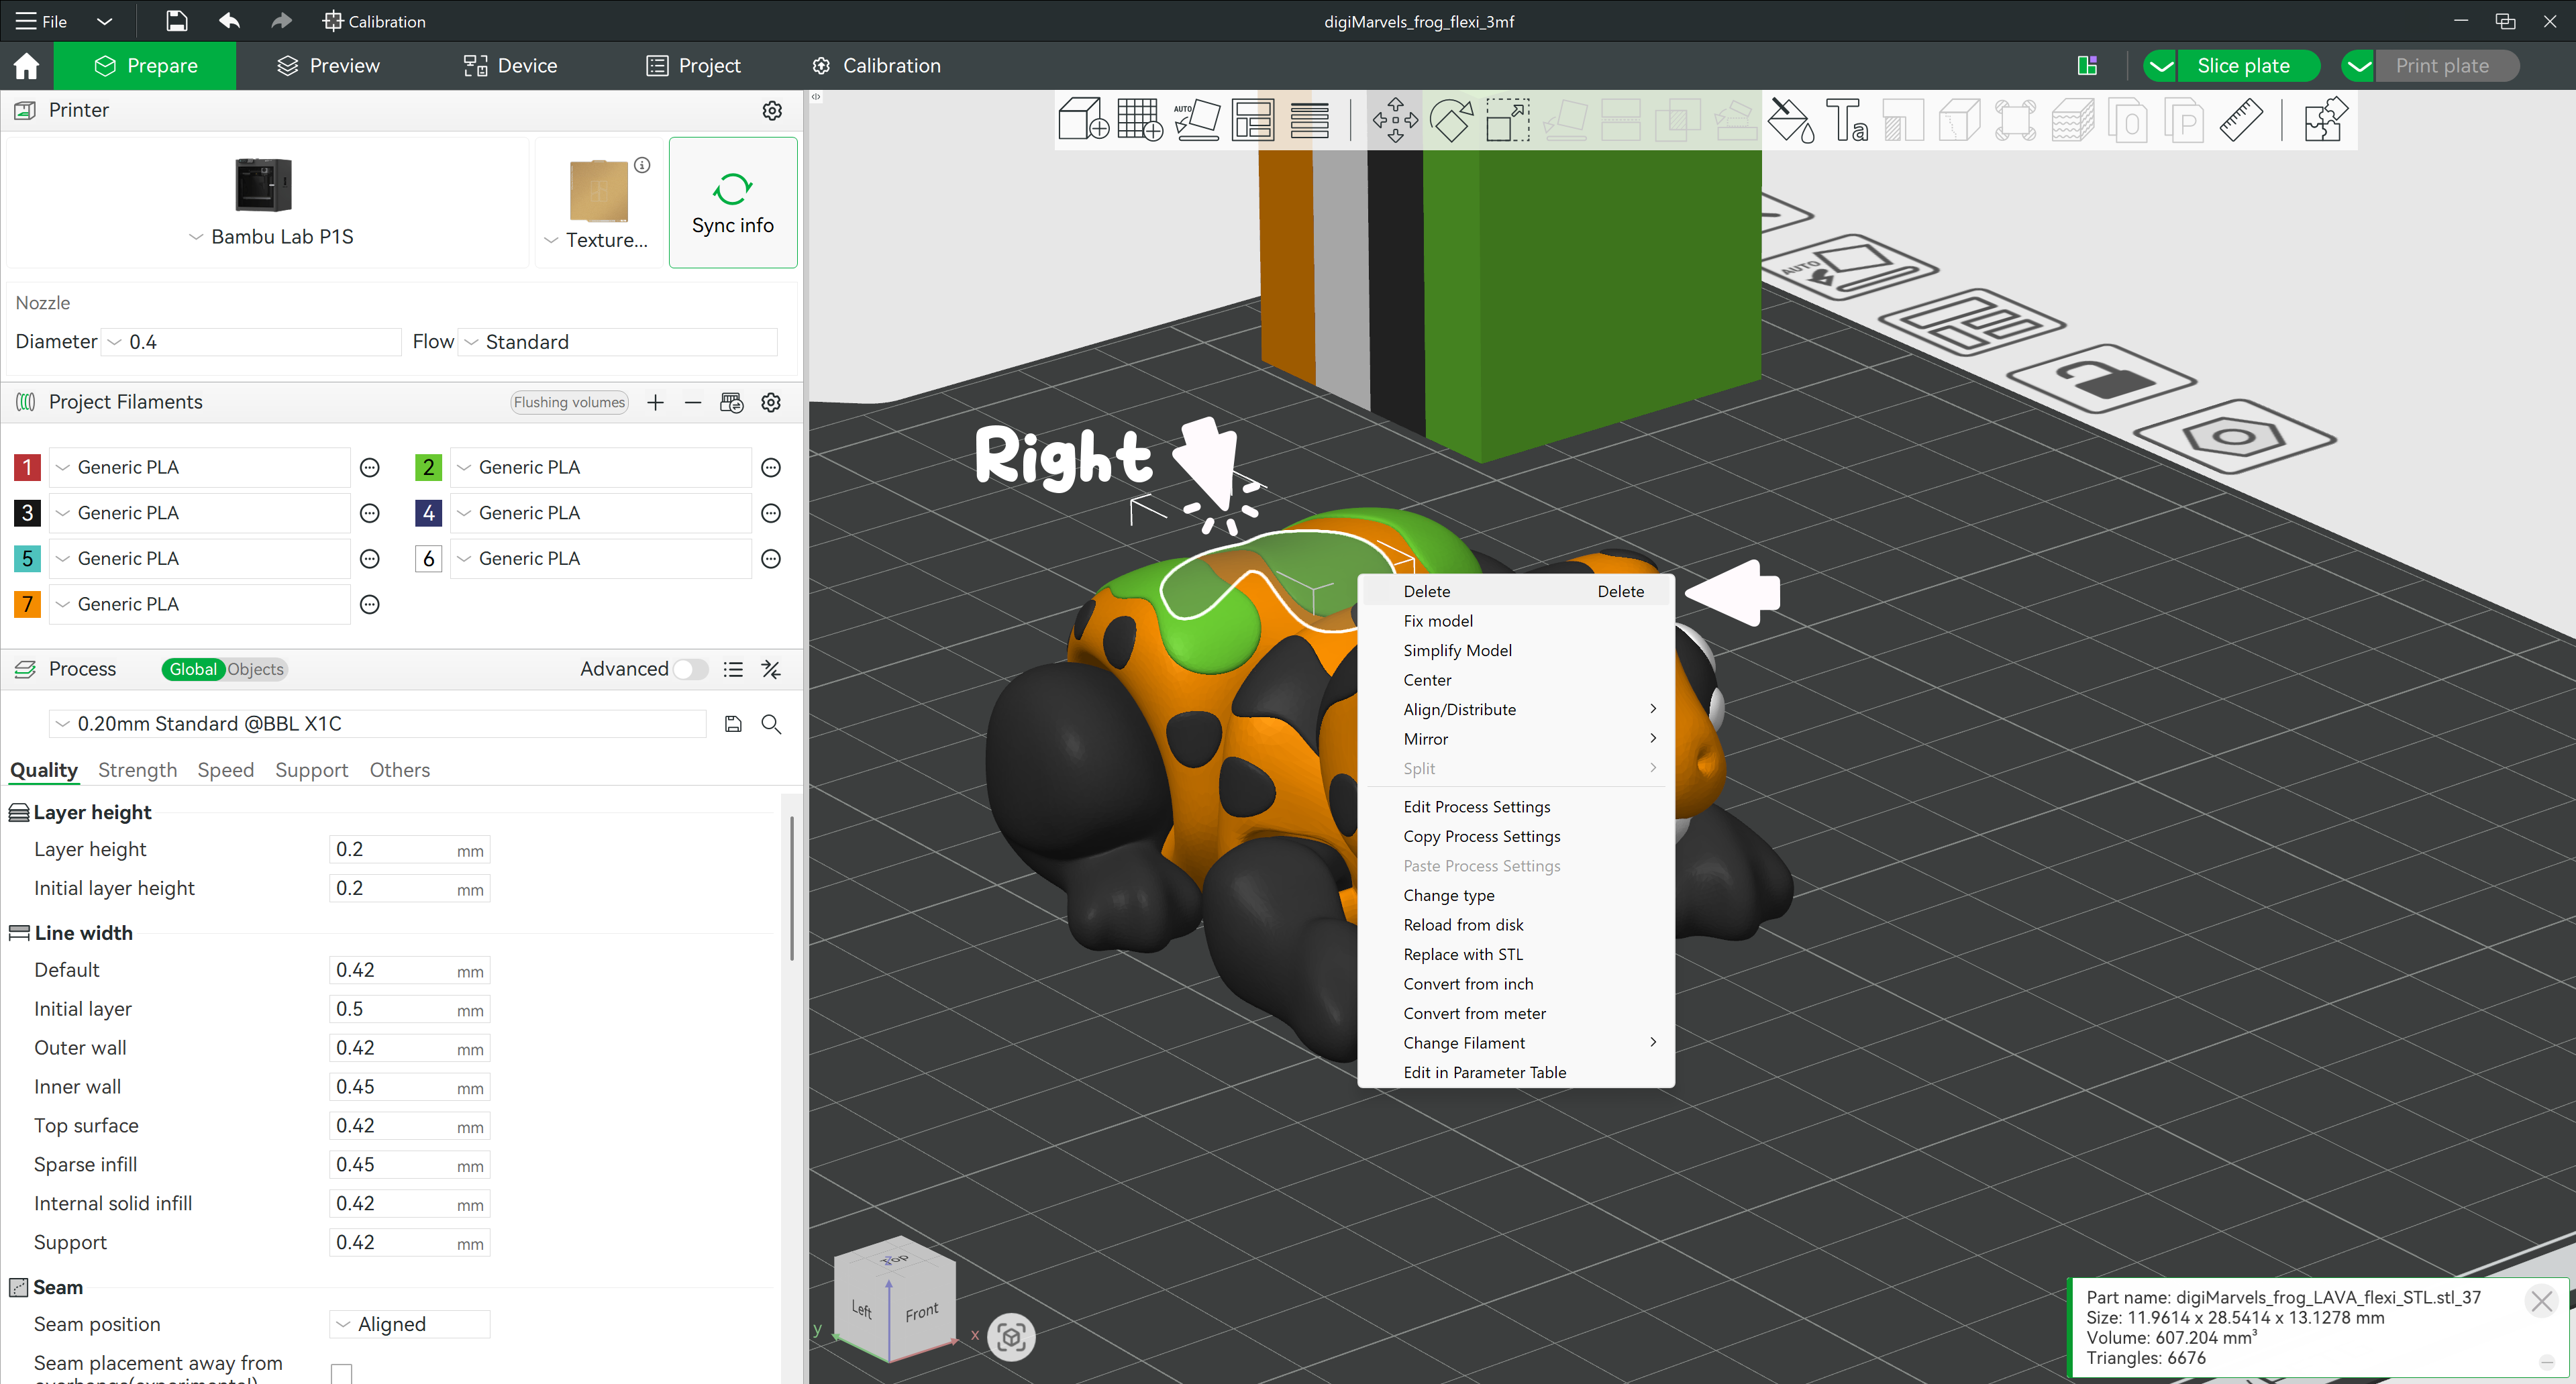Click the orange filament 7 color swatch
This screenshot has height=1384, width=2576.
[x=27, y=604]
